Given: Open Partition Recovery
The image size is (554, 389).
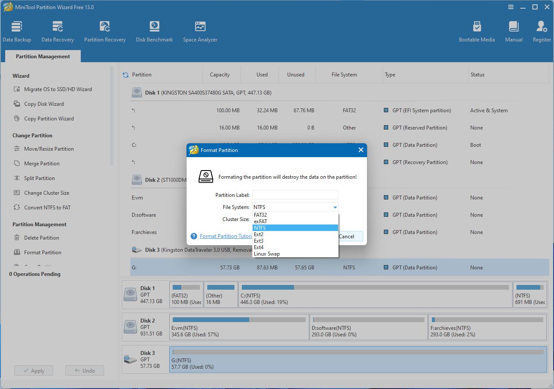Looking at the screenshot, I should (105, 30).
